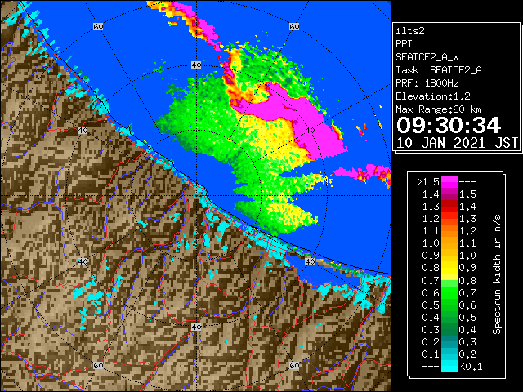The height and width of the screenshot is (392, 523).
Task: Click the radar origin where the range rings center
Action: [196, 196]
